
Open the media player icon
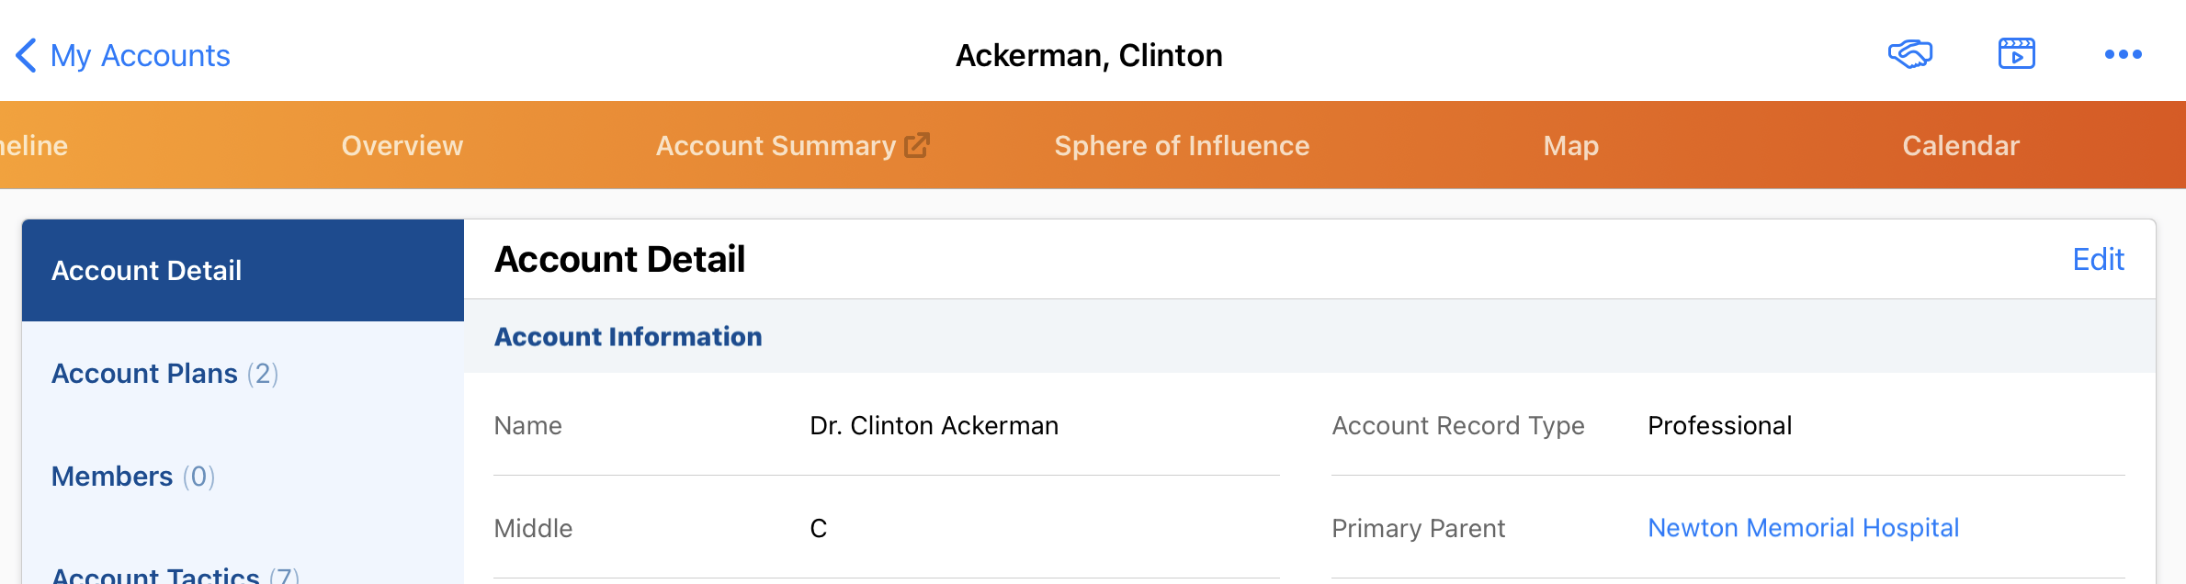[x=2016, y=54]
